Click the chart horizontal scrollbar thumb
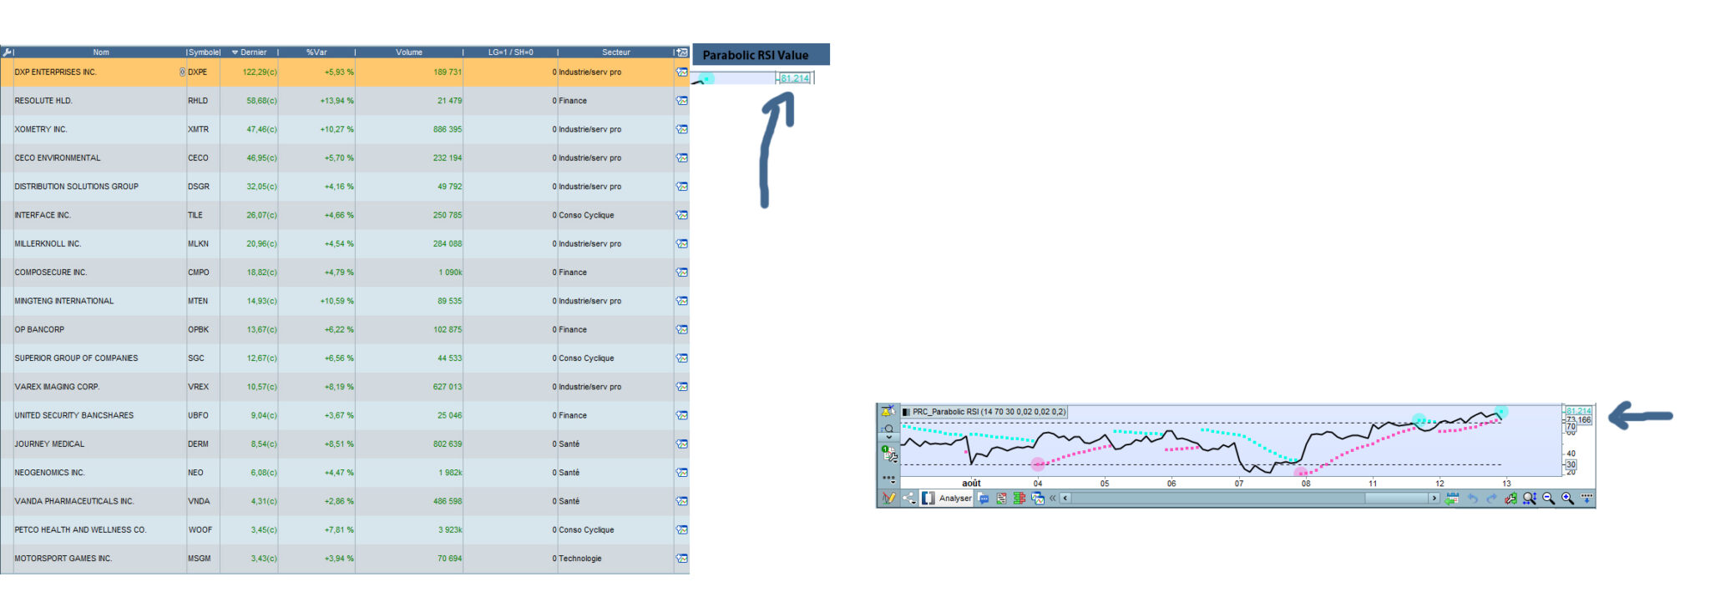Viewport: 1710px width, 592px height. (x=1396, y=499)
